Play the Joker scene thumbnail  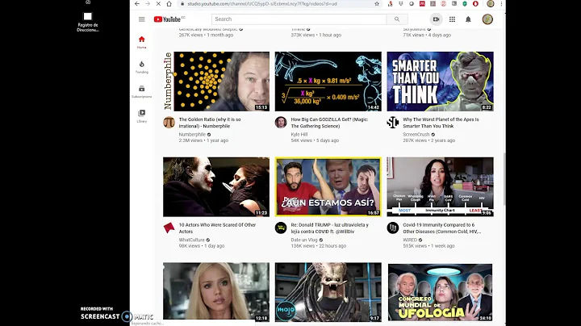pyautogui.click(x=216, y=186)
